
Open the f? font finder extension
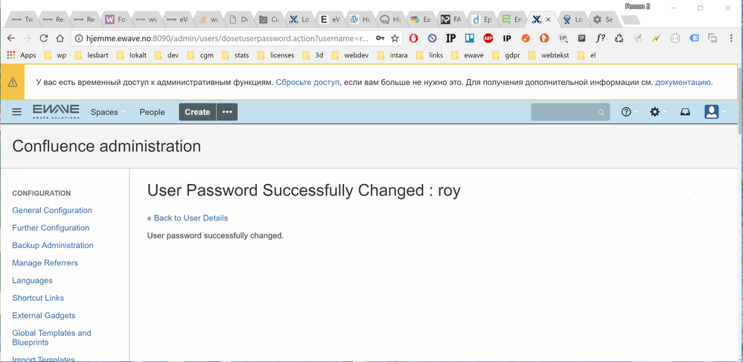(600, 39)
